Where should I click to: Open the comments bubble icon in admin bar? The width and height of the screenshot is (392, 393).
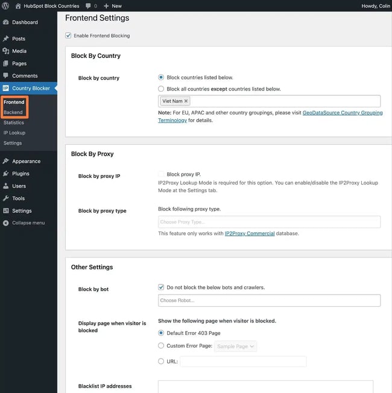88,6
